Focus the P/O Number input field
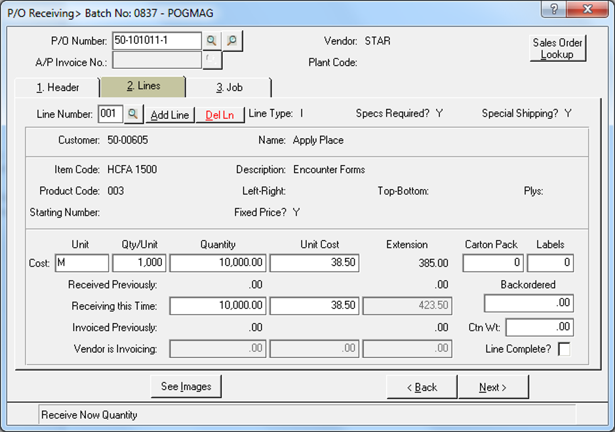This screenshot has width=615, height=432. [157, 41]
